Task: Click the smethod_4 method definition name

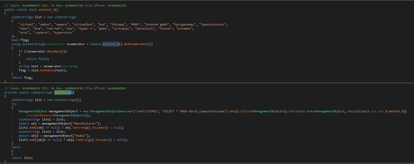Action: pyautogui.click(x=63, y=92)
